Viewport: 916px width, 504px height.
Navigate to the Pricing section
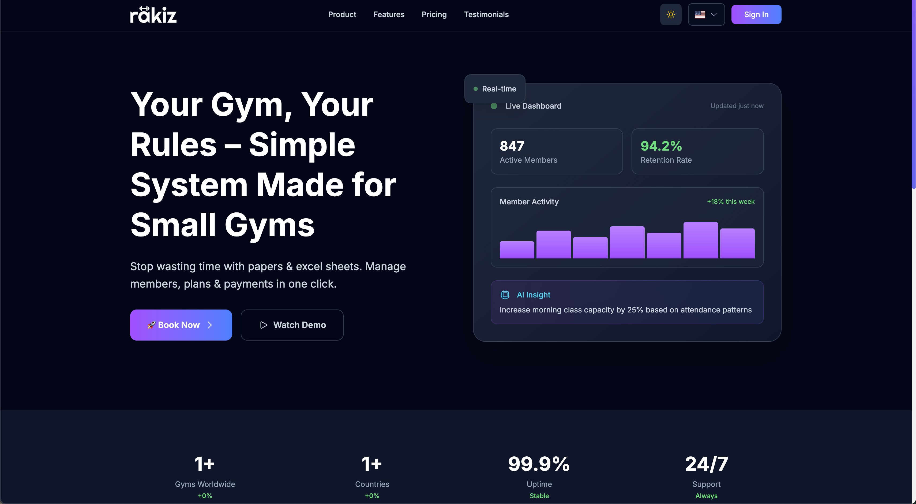[x=434, y=14]
